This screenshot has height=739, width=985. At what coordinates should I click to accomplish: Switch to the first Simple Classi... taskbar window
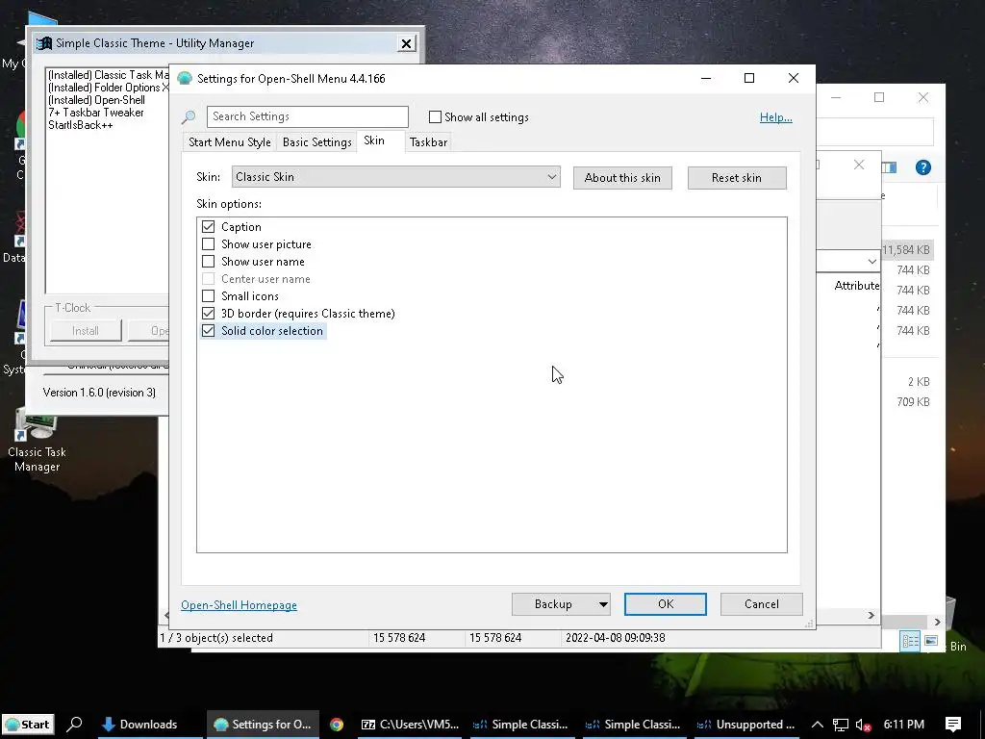click(520, 725)
